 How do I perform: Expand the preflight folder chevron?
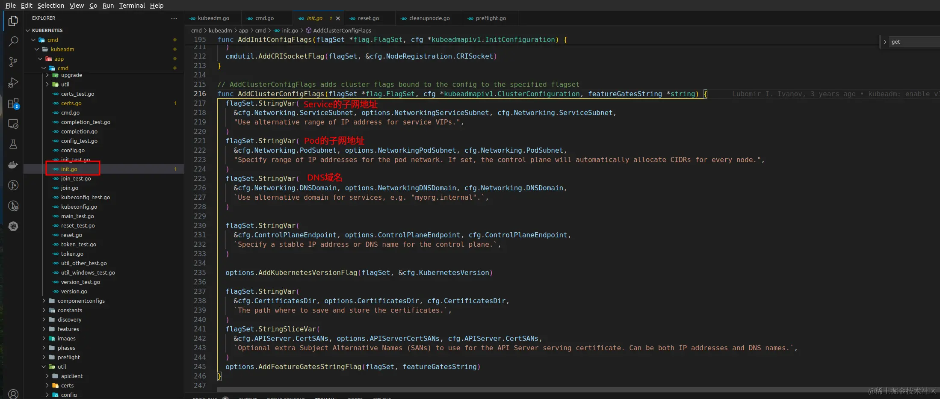[x=44, y=357]
